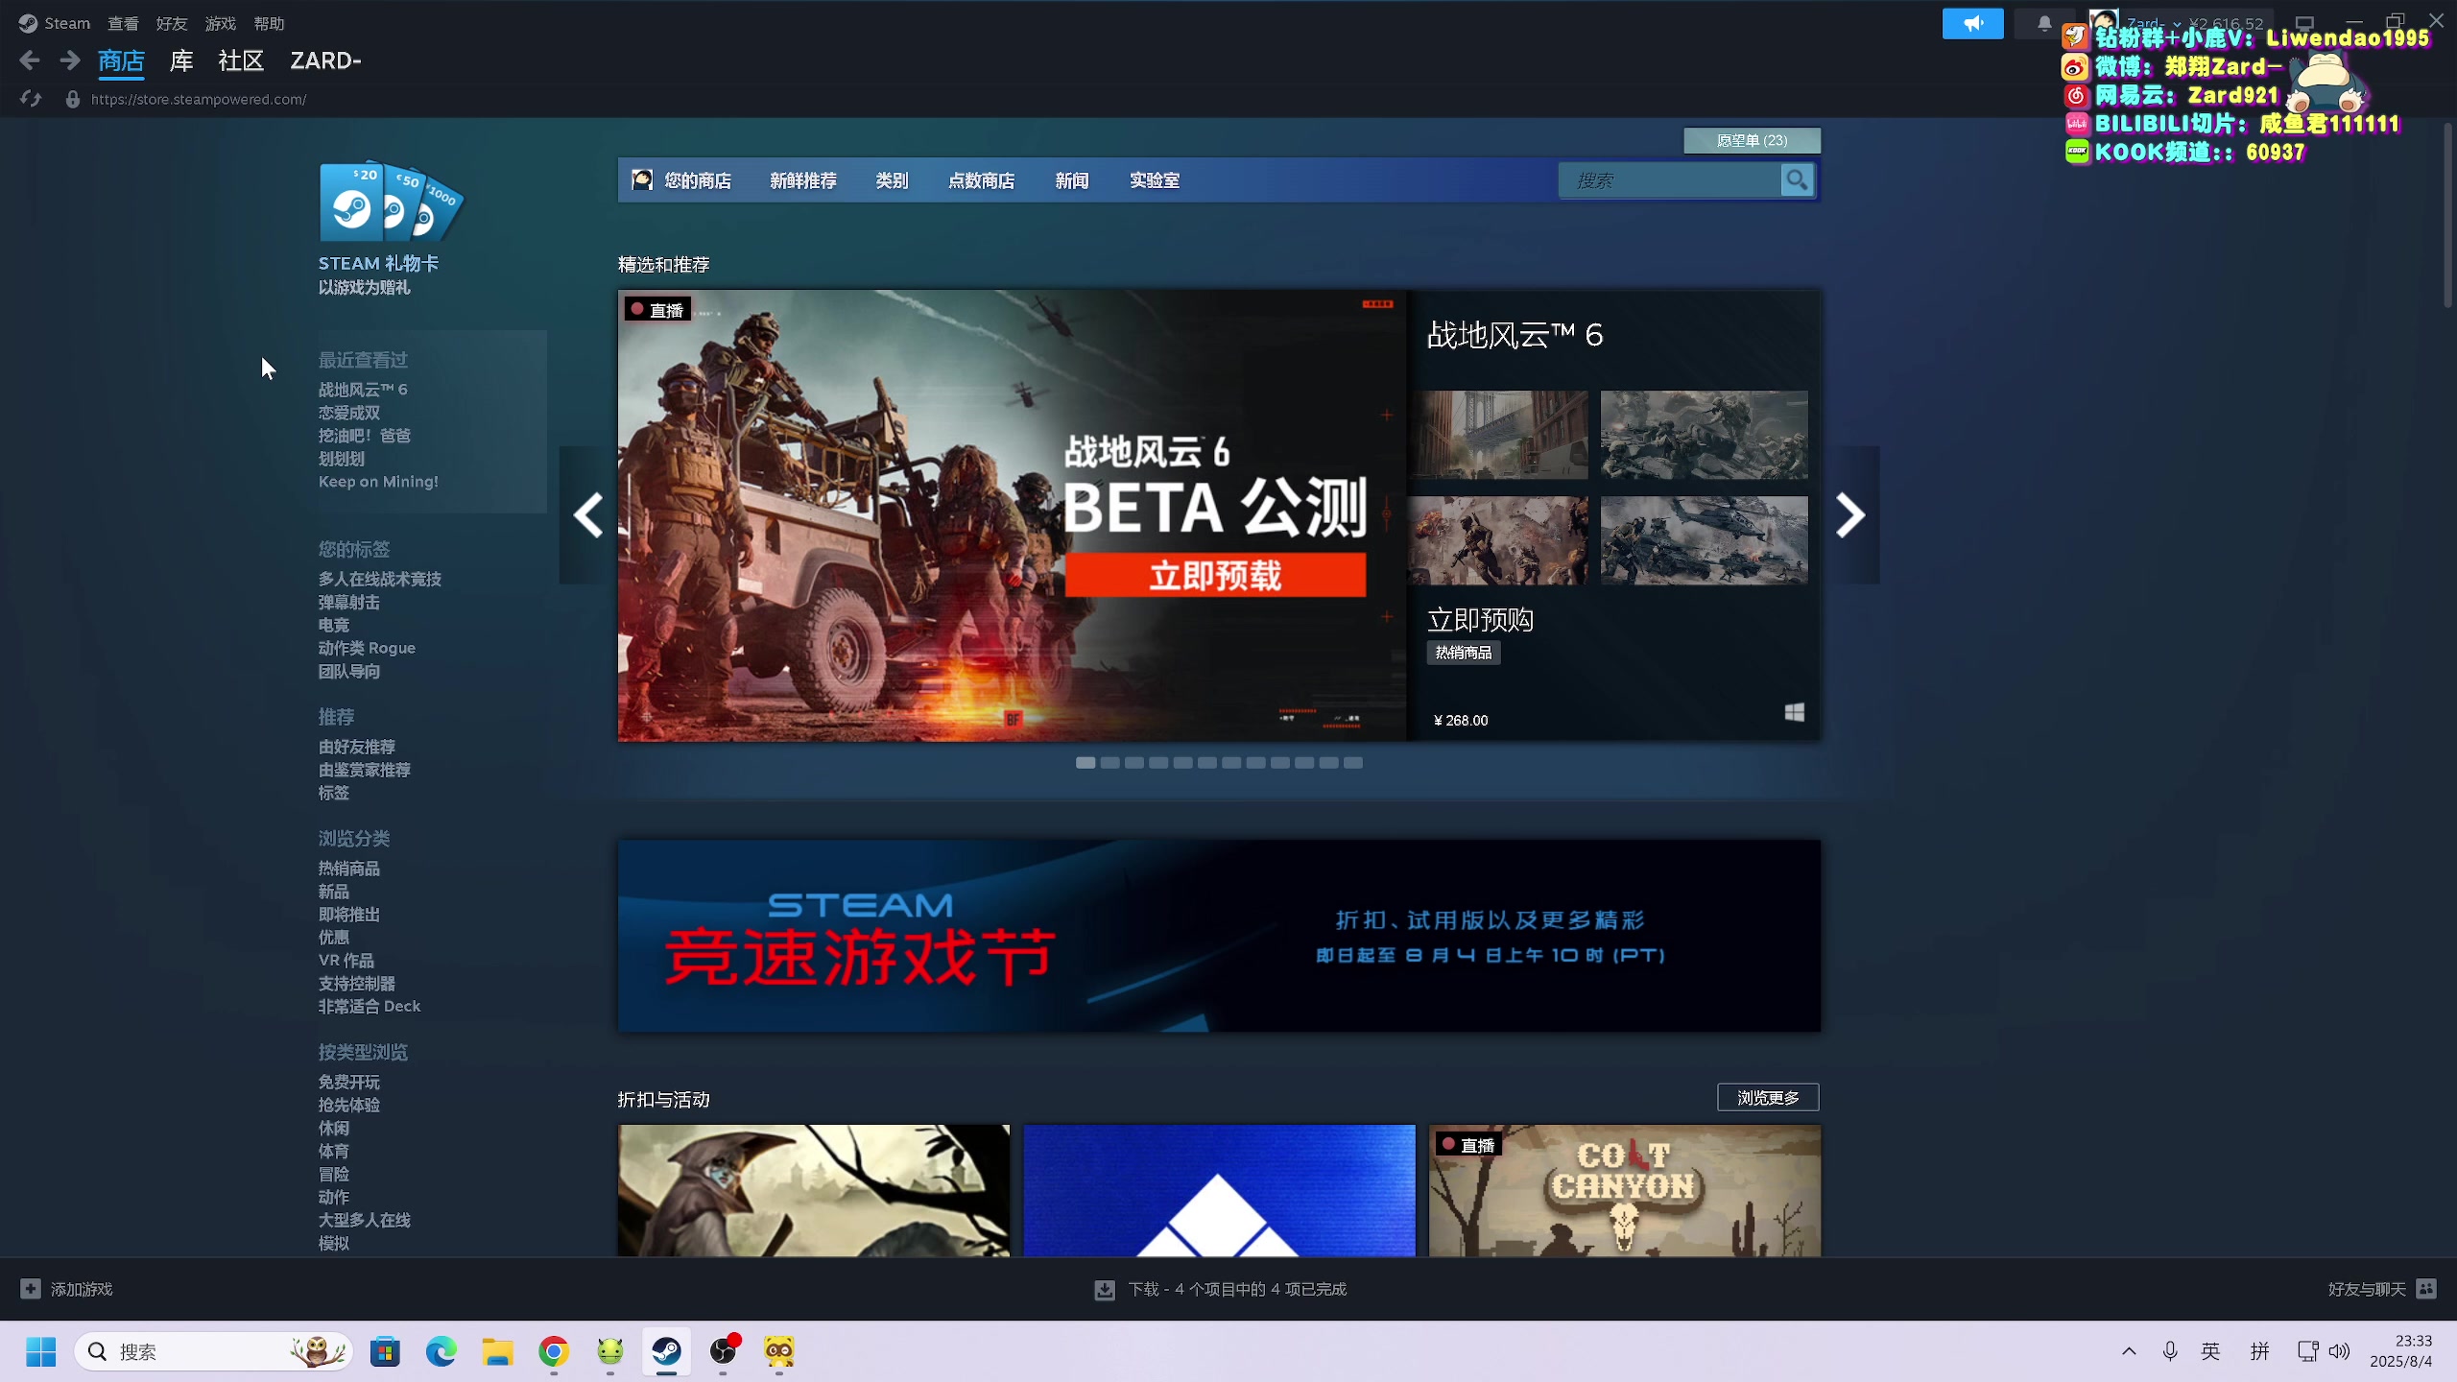
Task: Open the 竞速游戏节 racing fest banner
Action: point(1219,936)
